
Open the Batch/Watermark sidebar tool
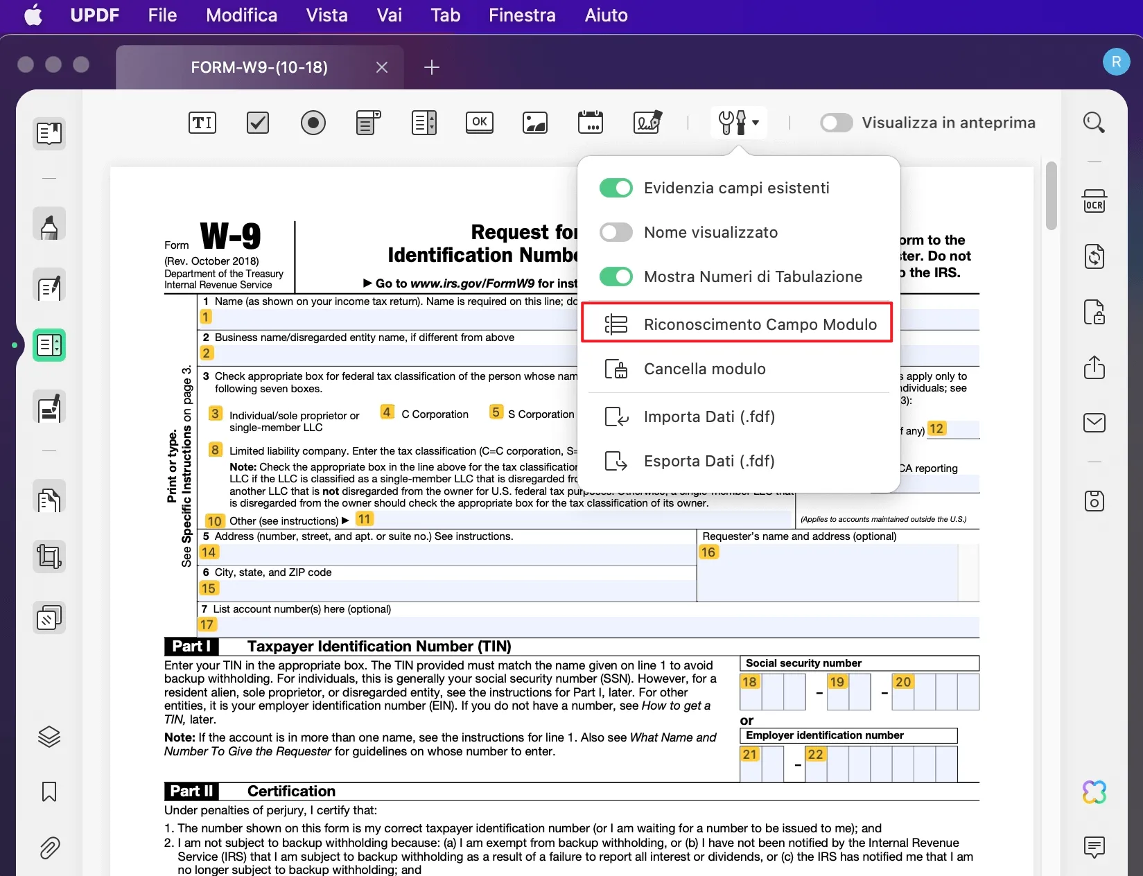coord(49,617)
